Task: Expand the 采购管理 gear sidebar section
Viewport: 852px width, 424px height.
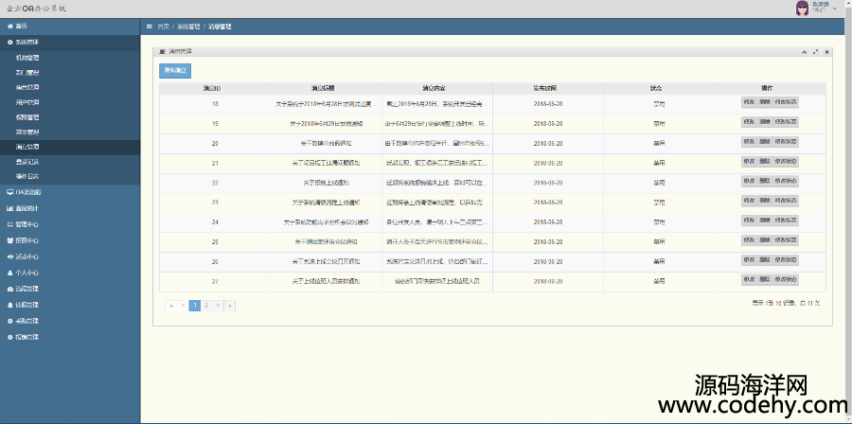Action: point(70,321)
